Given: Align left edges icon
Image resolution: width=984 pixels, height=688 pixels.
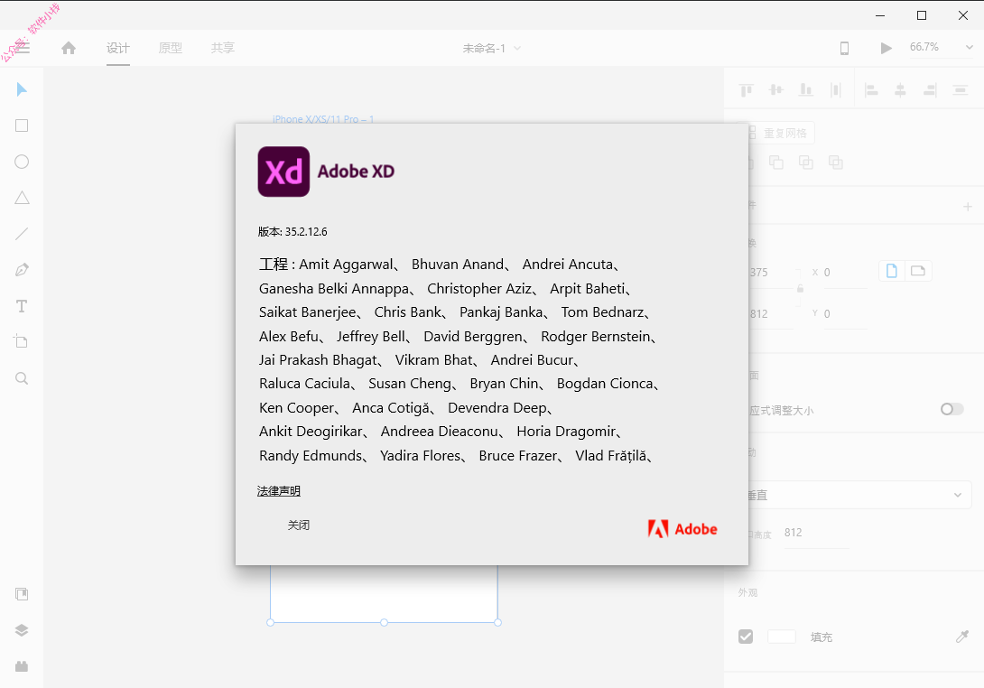Looking at the screenshot, I should click(x=872, y=90).
